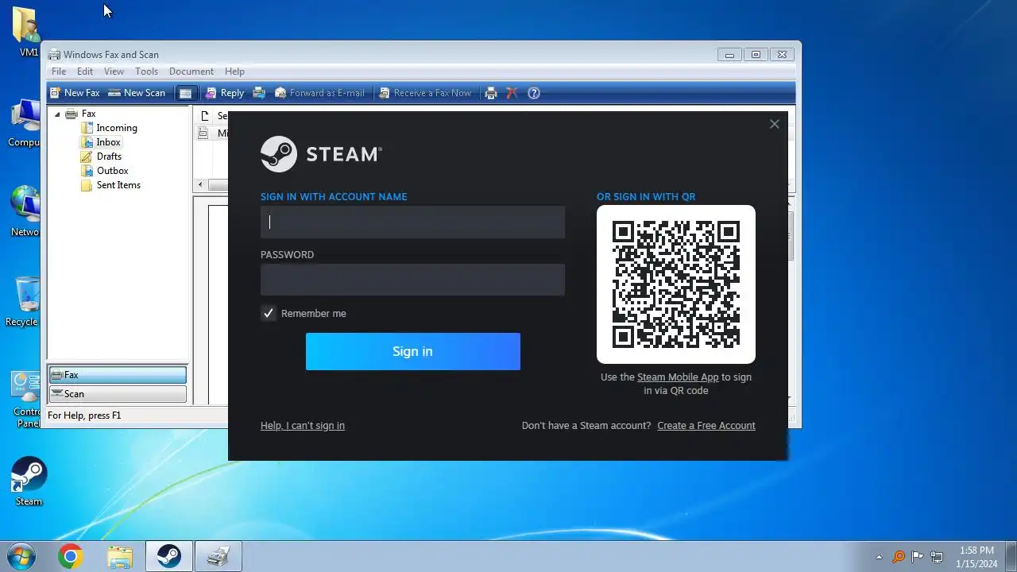Click the Steam logo in sign-in dialog
The height and width of the screenshot is (572, 1017).
[322, 154]
